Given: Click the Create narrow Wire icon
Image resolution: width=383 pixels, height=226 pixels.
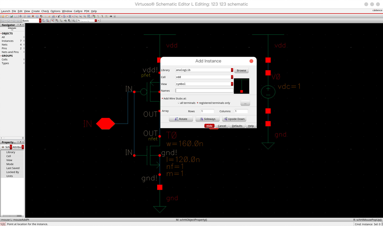Looking at the screenshot, I should (98, 16).
